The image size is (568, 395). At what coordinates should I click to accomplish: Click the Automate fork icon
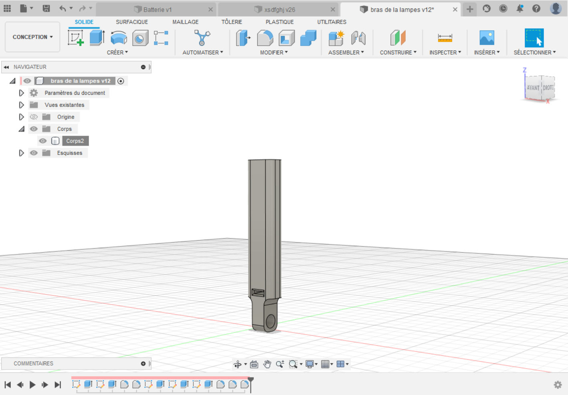(x=202, y=38)
